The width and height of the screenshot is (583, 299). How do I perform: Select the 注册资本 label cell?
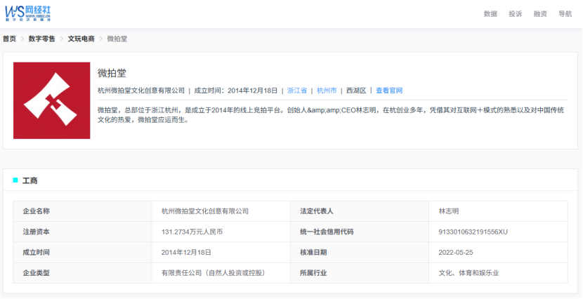click(82, 232)
